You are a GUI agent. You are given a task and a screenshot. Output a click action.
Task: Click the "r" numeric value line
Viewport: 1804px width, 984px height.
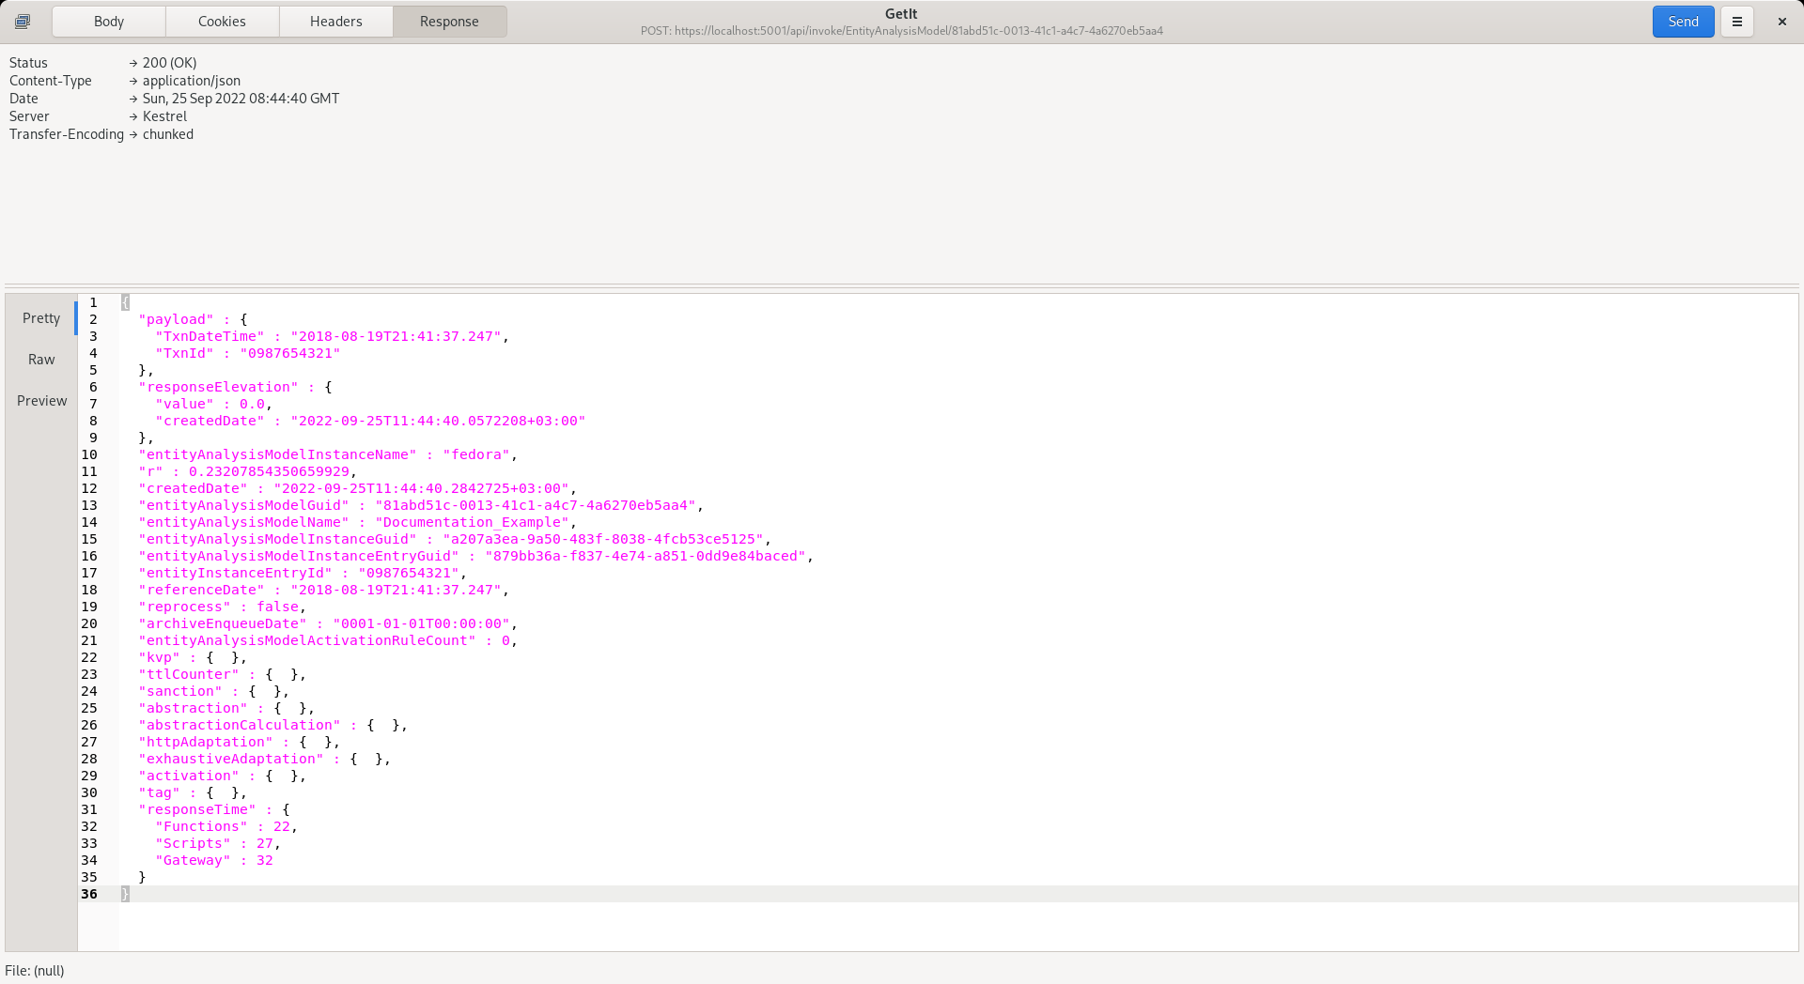(x=247, y=471)
